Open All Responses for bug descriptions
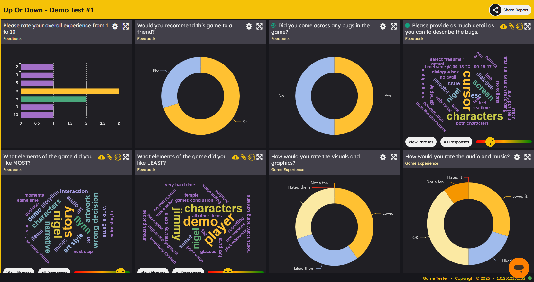The image size is (534, 282). 456,142
